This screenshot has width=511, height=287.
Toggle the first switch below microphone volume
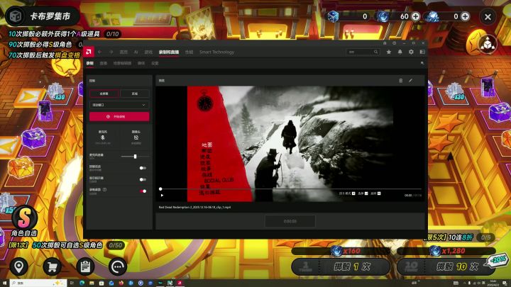(x=143, y=168)
